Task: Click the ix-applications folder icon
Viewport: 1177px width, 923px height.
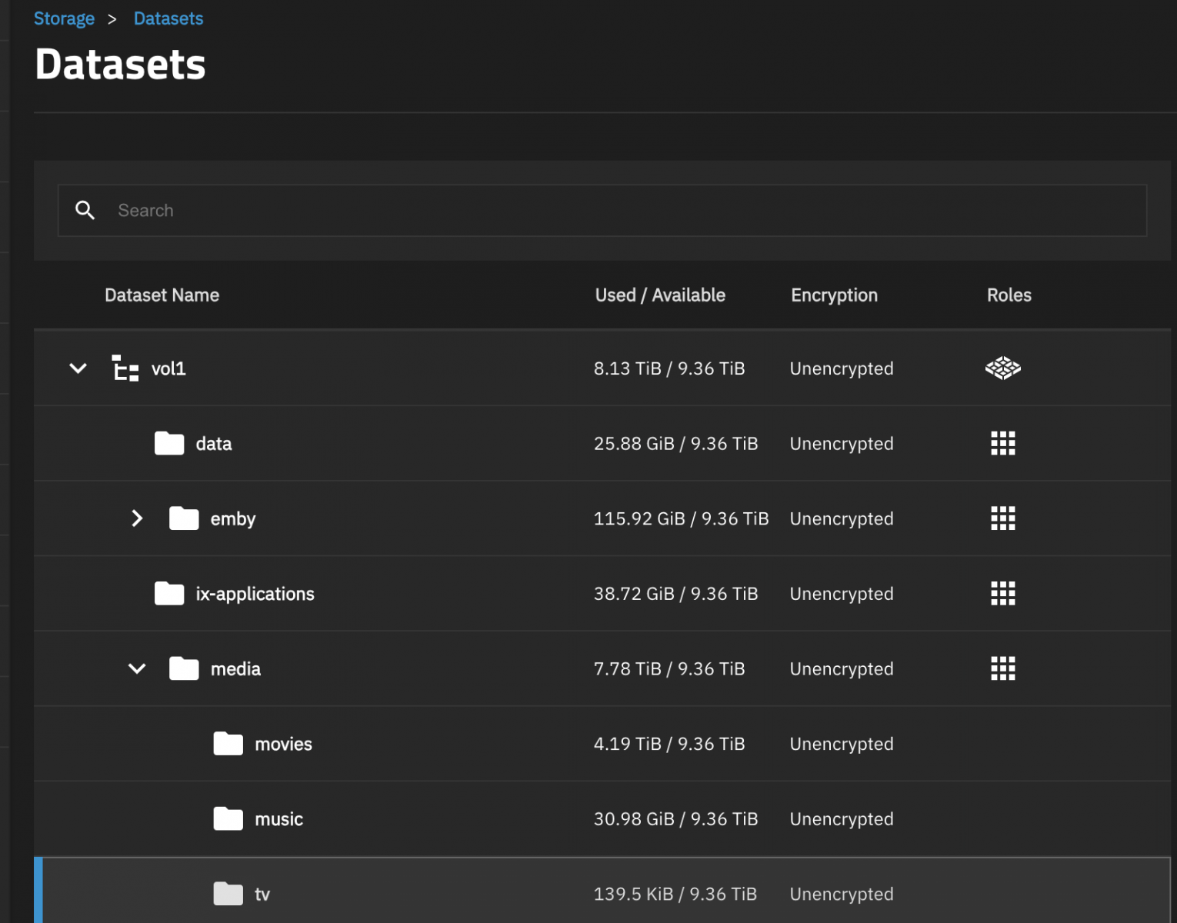Action: click(x=169, y=593)
